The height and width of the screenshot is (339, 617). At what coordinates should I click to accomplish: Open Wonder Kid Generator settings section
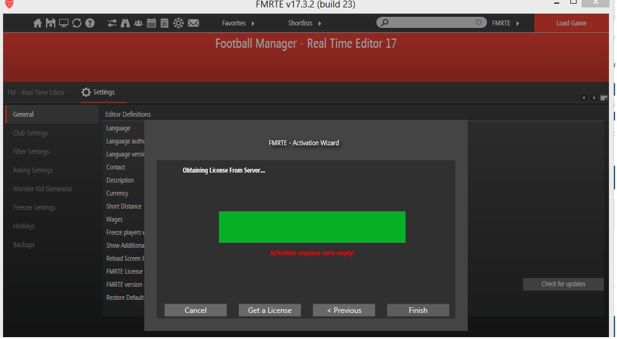(42, 189)
